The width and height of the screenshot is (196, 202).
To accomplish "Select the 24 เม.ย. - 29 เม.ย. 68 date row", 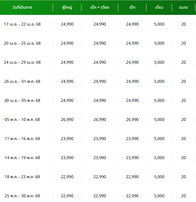I will [98, 62].
